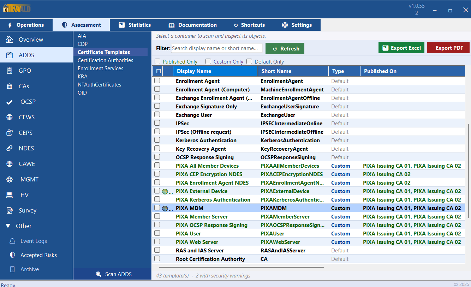Image resolution: width=471 pixels, height=287 pixels.
Task: Click the shield icon on Assessment tab
Action: click(x=64, y=25)
